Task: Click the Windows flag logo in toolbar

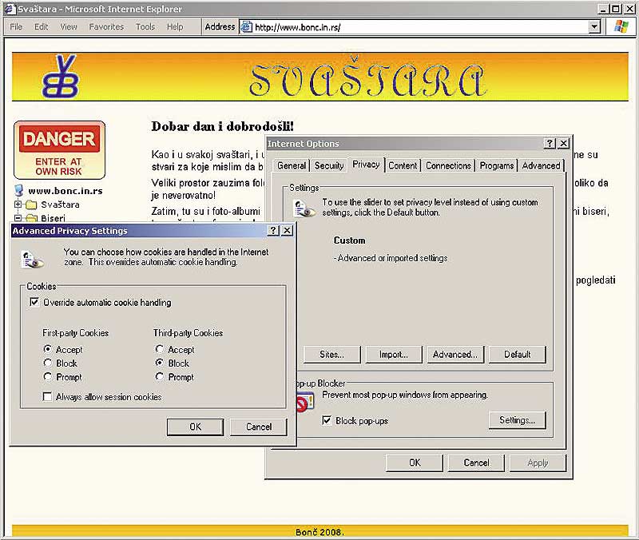Action: pyautogui.click(x=621, y=27)
